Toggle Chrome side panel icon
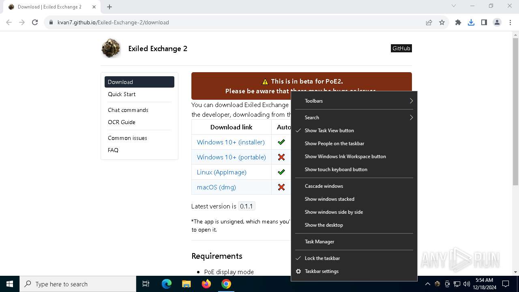Image resolution: width=519 pixels, height=292 pixels. pos(484,22)
